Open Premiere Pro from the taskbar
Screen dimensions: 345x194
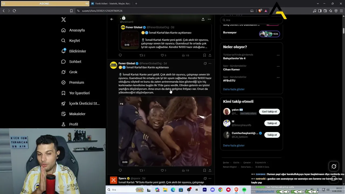point(205,190)
